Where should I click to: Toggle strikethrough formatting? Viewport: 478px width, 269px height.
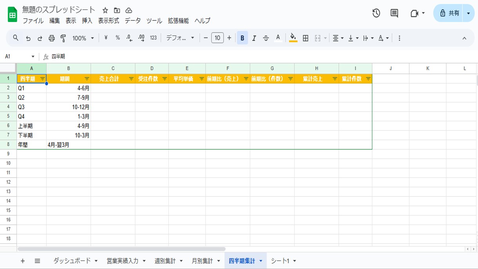pyautogui.click(x=266, y=38)
